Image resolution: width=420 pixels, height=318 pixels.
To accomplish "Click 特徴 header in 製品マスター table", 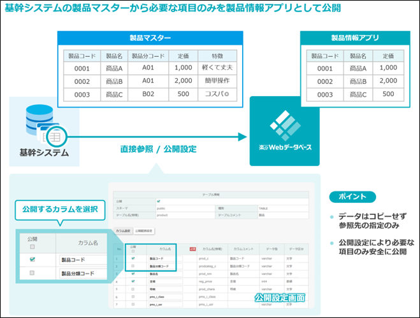I will [x=217, y=56].
